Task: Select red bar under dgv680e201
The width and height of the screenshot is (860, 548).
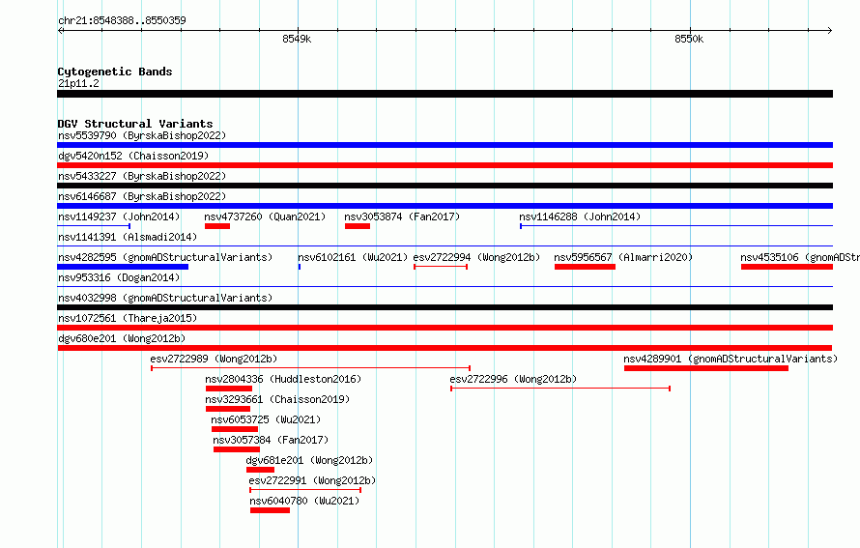Action: [x=444, y=348]
